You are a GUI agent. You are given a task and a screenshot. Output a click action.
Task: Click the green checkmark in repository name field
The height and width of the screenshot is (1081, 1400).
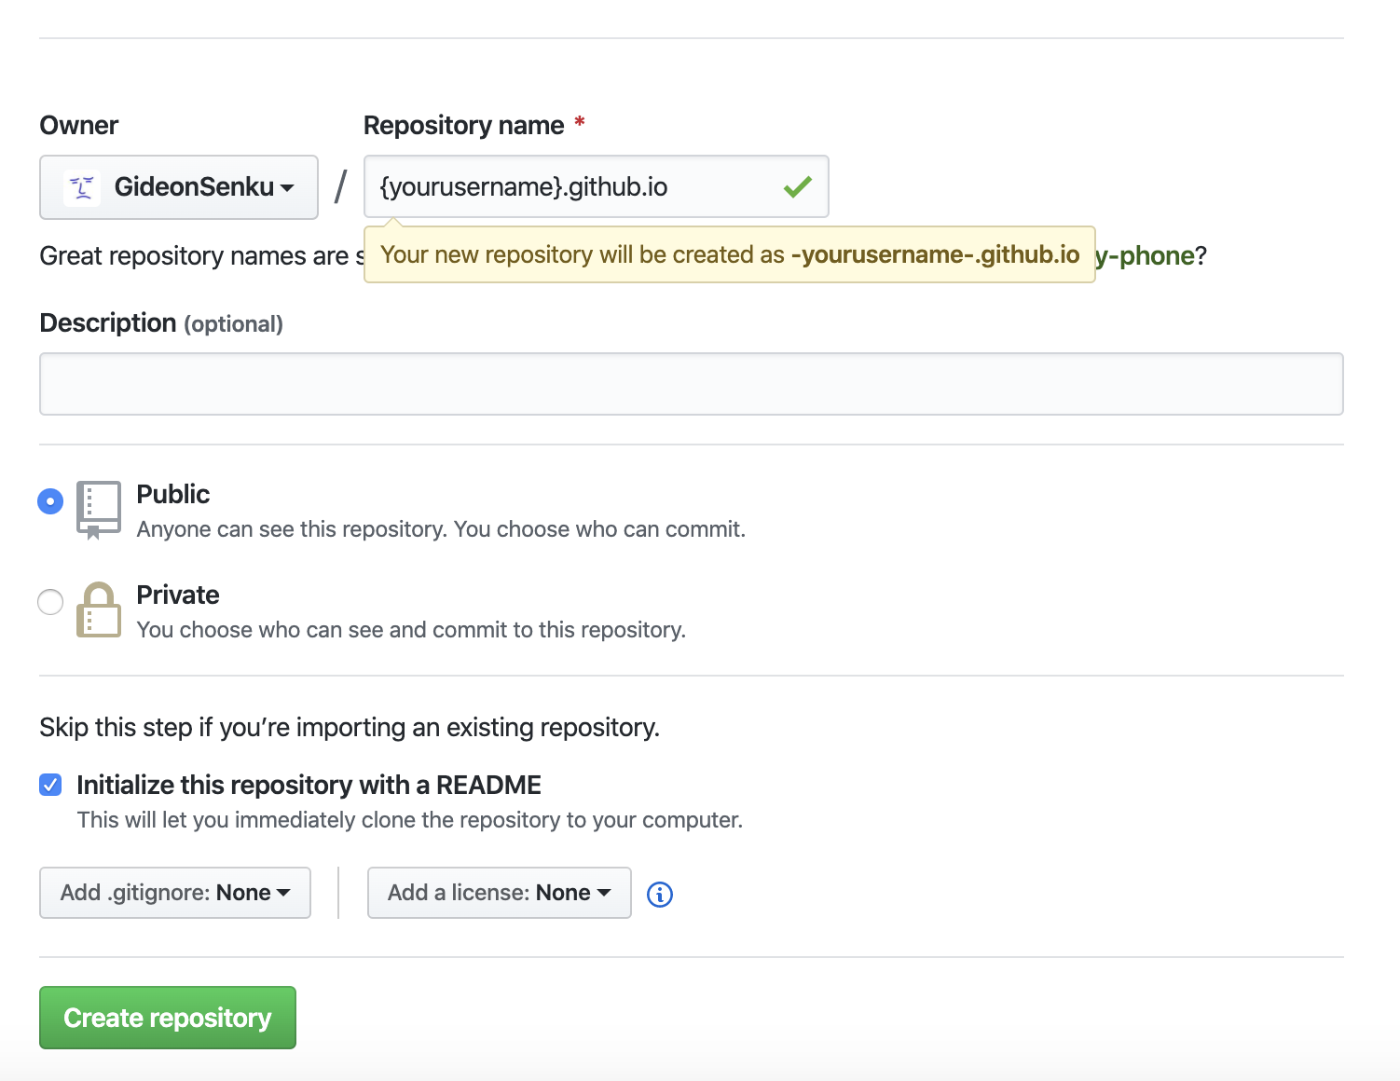[798, 187]
